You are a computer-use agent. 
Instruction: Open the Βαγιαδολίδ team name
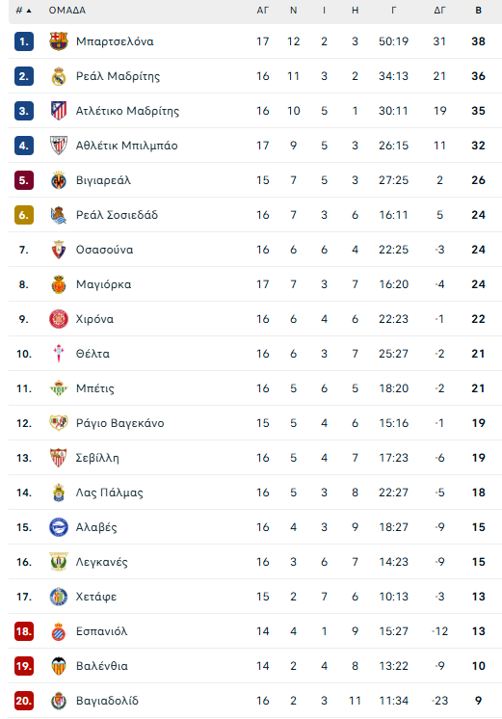pyautogui.click(x=107, y=701)
